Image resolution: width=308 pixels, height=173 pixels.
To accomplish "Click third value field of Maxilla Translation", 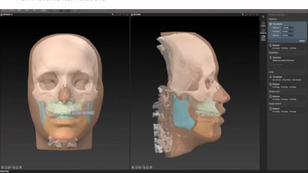I will pyautogui.click(x=288, y=35).
